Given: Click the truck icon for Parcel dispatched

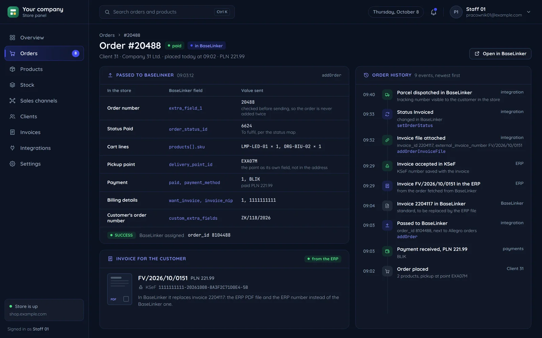Looking at the screenshot, I should pyautogui.click(x=387, y=95).
